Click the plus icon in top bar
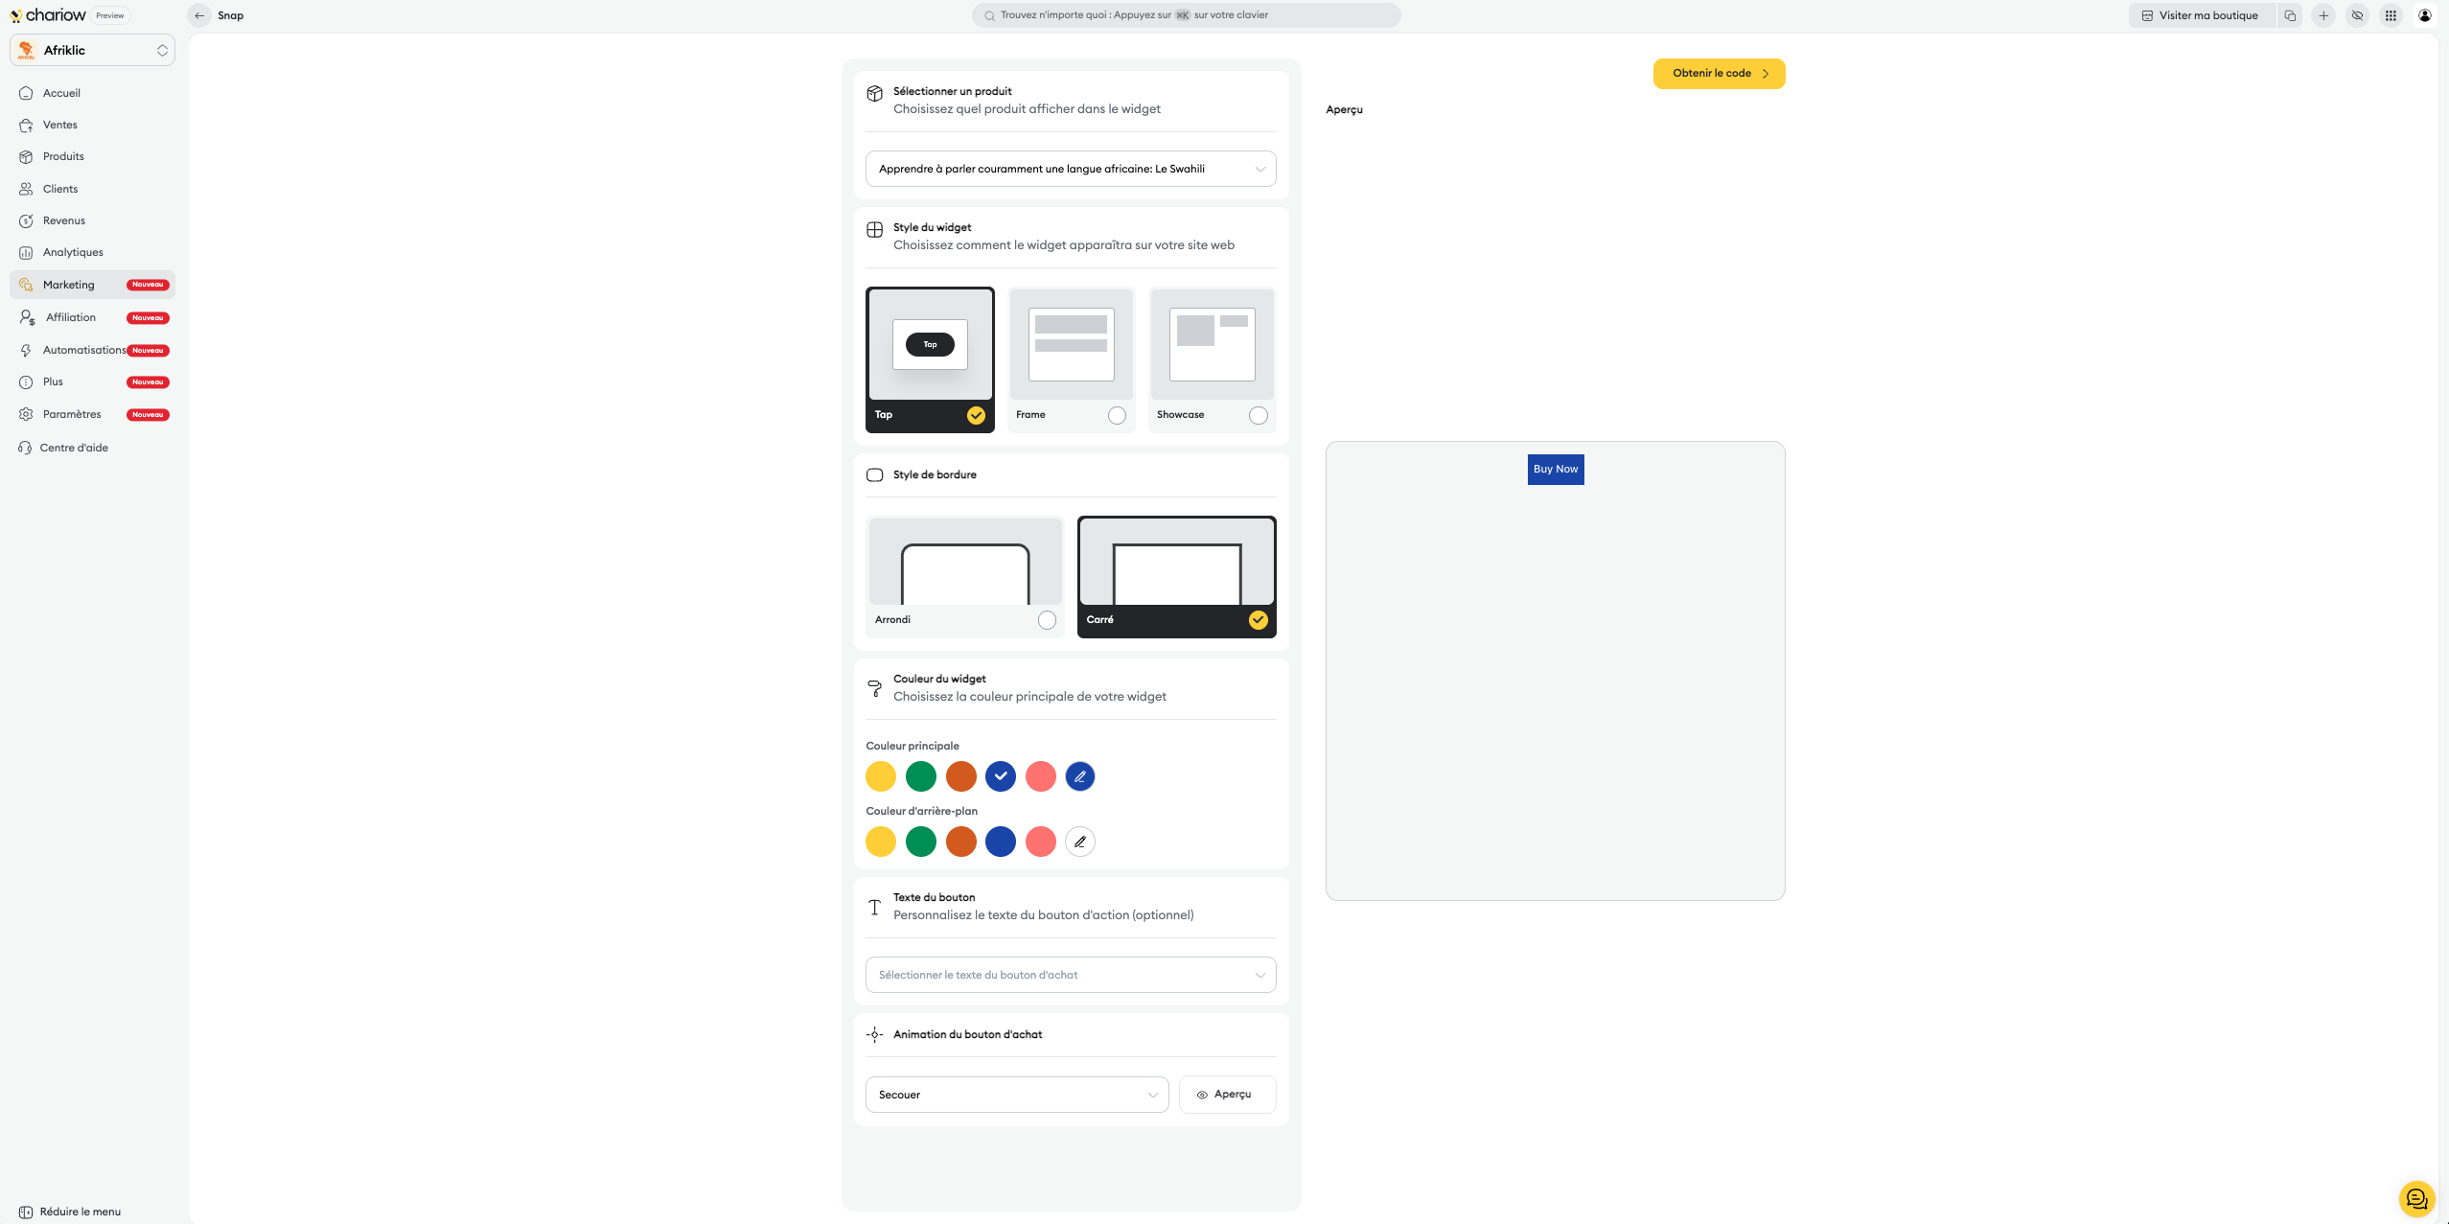 (x=2323, y=15)
